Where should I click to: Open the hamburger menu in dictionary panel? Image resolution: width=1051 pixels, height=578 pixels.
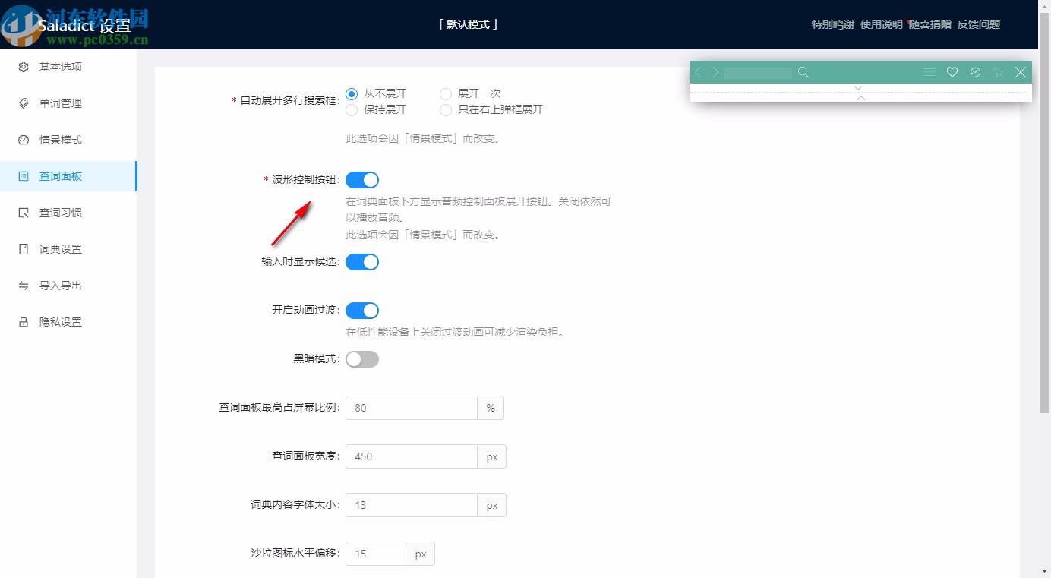[929, 72]
